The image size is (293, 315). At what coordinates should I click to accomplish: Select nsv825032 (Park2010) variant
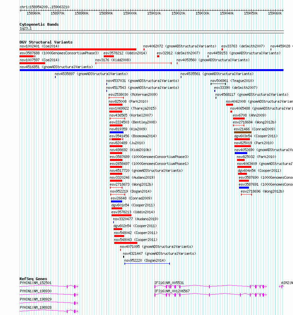(256, 157)
